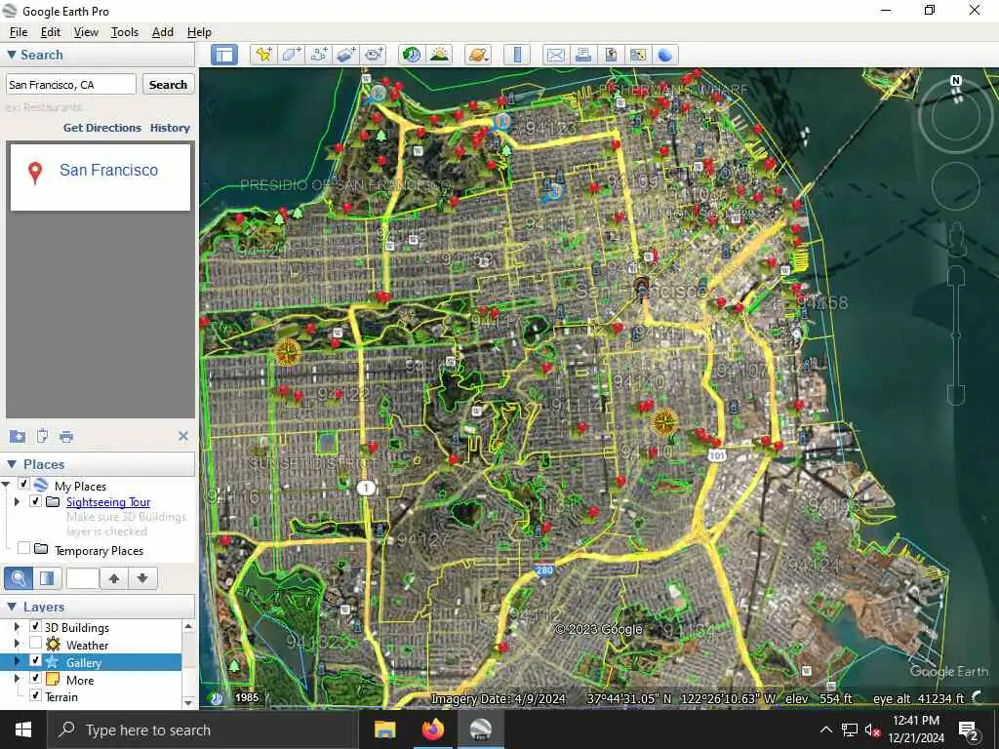Uncheck the Gallery layer checkbox

(x=36, y=660)
